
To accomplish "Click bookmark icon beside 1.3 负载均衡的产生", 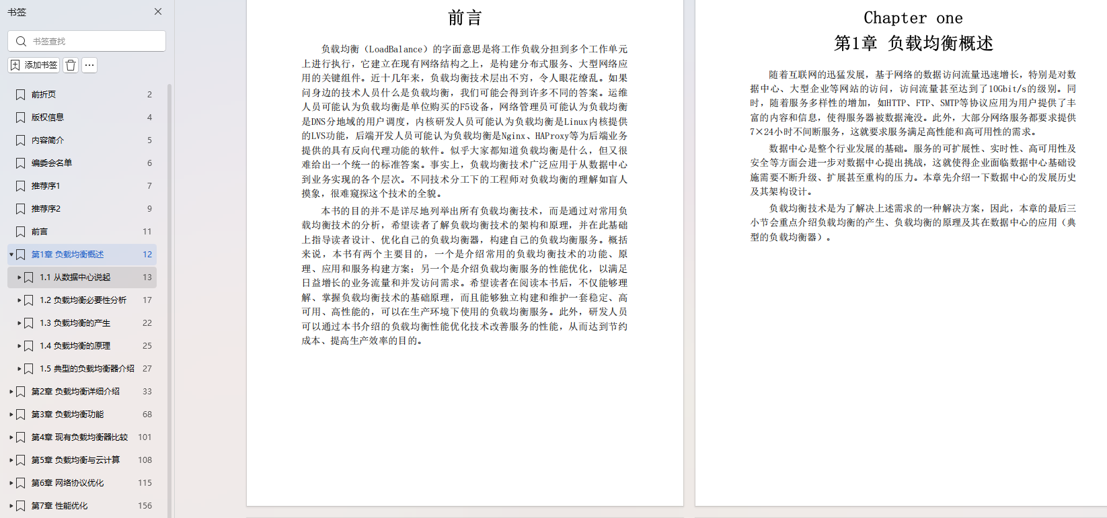I will (29, 323).
